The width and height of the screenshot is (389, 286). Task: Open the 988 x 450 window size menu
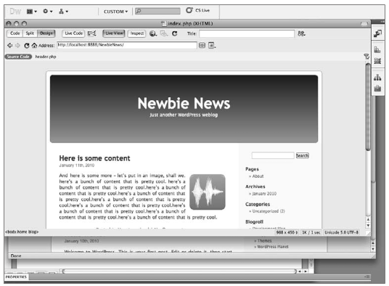point(287,232)
